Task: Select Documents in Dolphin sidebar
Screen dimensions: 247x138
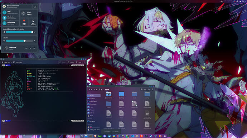Action: tap(94, 101)
